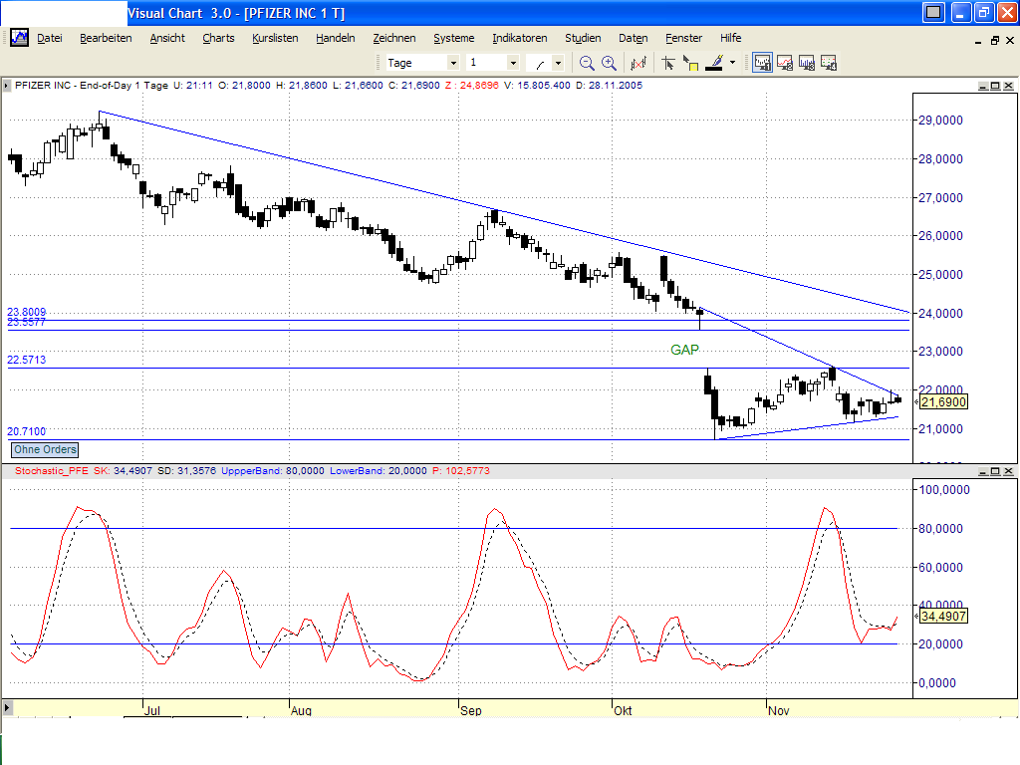This screenshot has width=1020, height=765.
Task: Open the Kurslisten menu
Action: click(275, 39)
